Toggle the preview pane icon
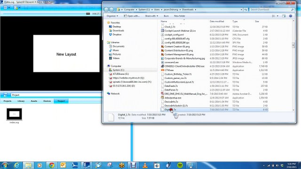Screen dimensions: 301x169 tap(284, 16)
